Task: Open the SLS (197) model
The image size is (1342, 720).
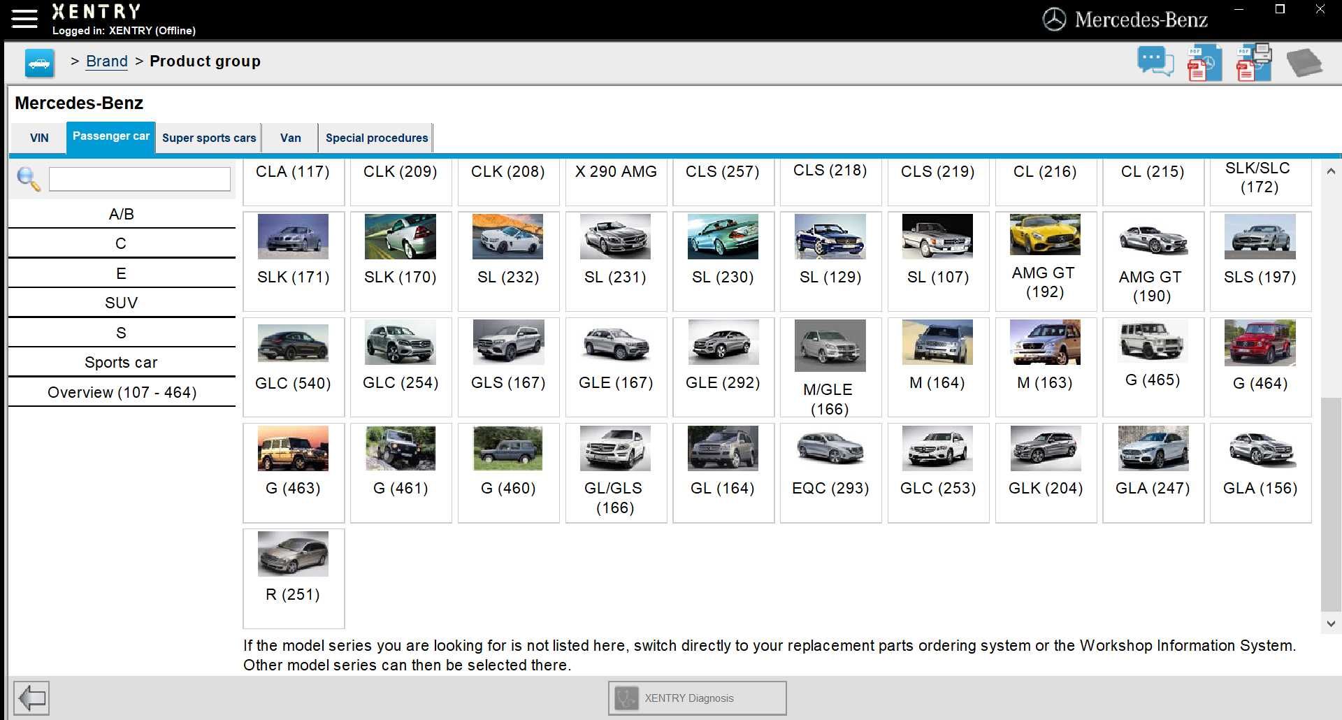Action: 1260,261
